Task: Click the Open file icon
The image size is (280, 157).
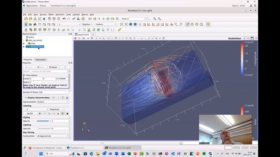Action: point(26,19)
